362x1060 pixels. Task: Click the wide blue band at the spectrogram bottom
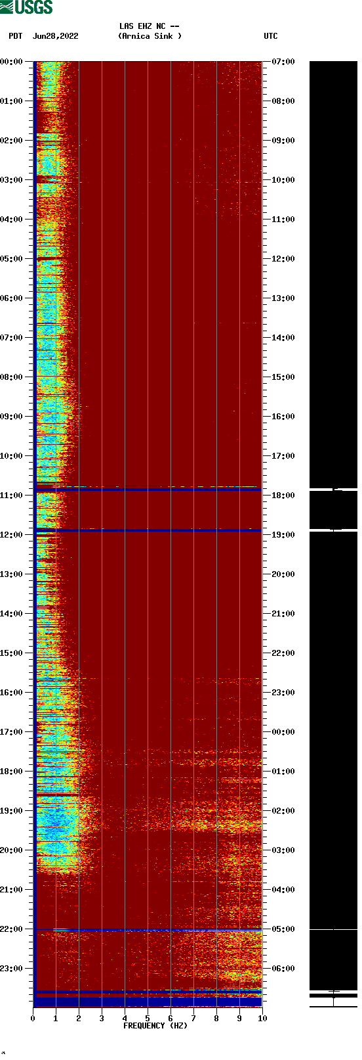[149, 1002]
